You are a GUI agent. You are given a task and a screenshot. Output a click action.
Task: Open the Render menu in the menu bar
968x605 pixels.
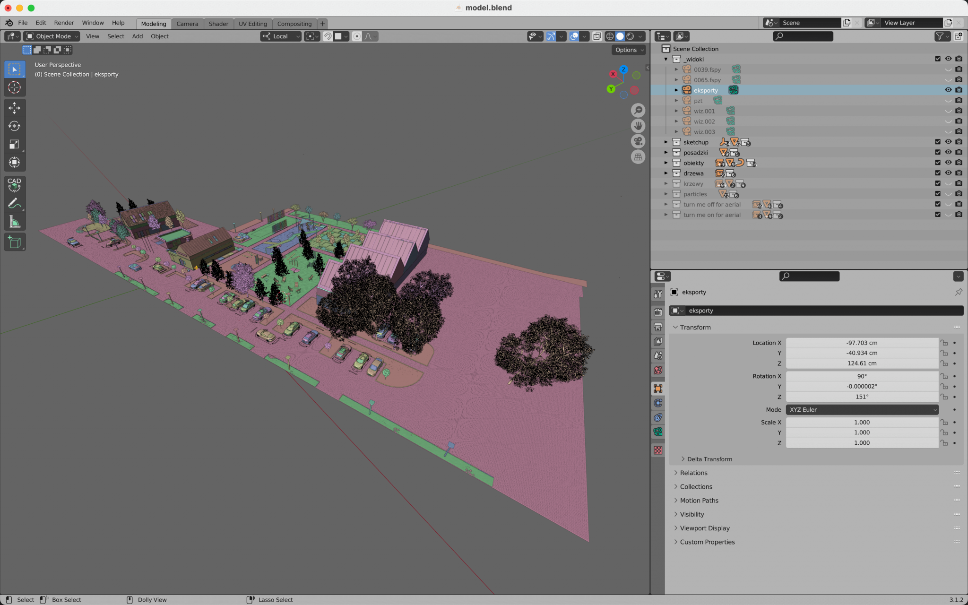[x=64, y=23]
